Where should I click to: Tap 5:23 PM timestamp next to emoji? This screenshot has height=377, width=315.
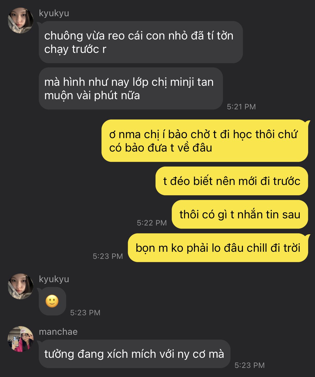click(85, 312)
